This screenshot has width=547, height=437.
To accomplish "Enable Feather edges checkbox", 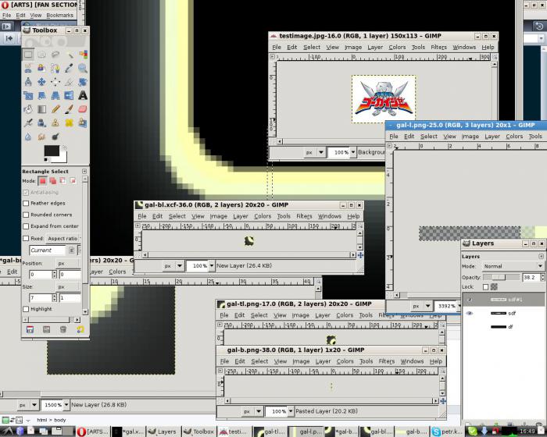I will click(26, 203).
